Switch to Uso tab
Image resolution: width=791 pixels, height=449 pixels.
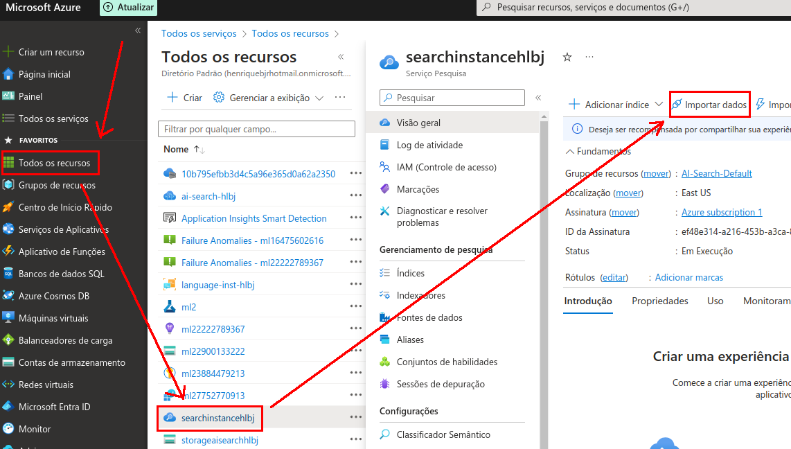[x=715, y=301]
